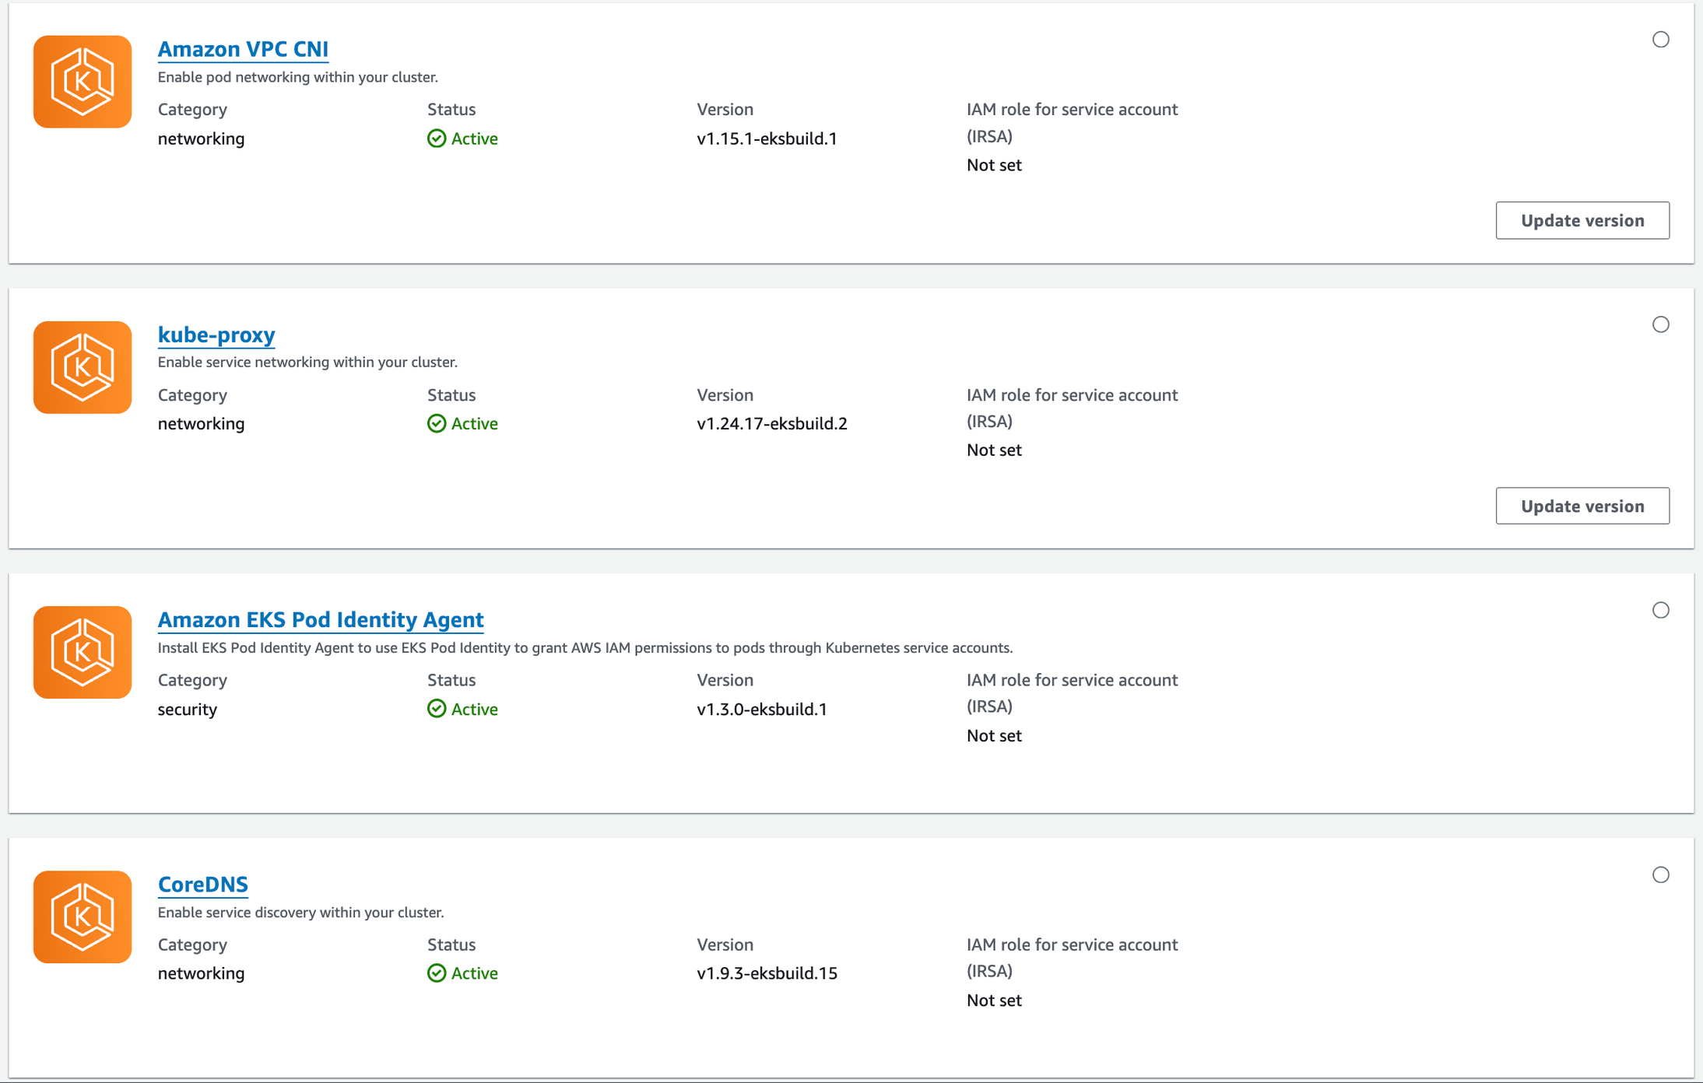Select the Pod Identity Agent radio button
Screen dimensions: 1703x1083
(x=1660, y=610)
